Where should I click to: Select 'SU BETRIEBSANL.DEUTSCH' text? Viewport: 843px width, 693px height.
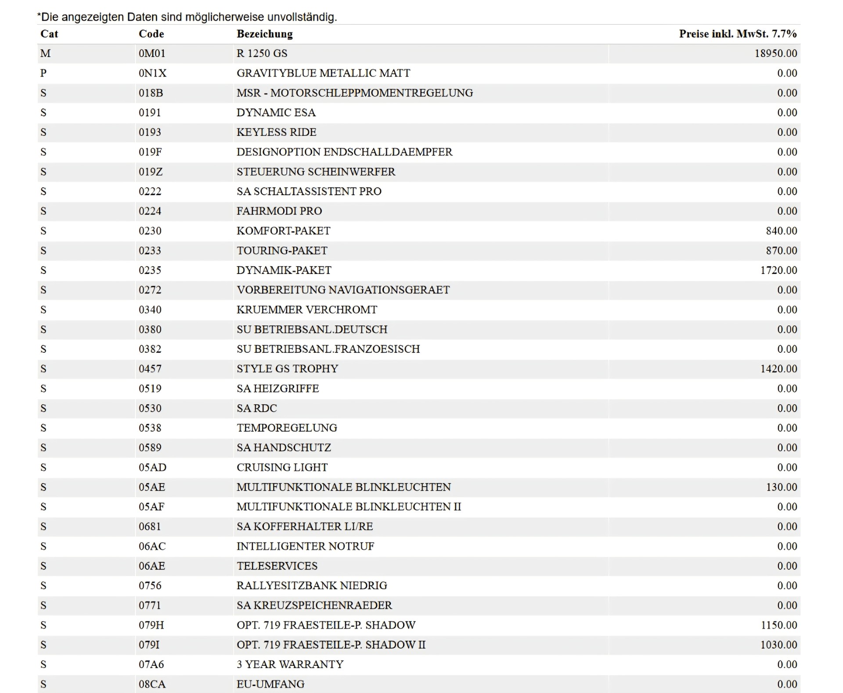click(x=312, y=329)
